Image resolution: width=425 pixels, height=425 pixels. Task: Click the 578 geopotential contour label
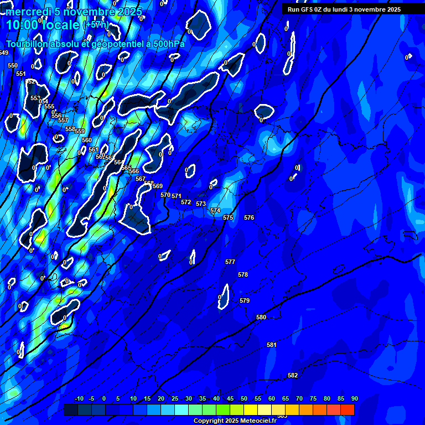[x=243, y=274]
